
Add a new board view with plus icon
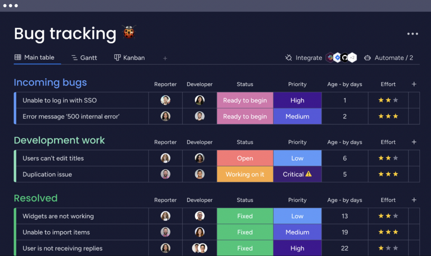165,58
